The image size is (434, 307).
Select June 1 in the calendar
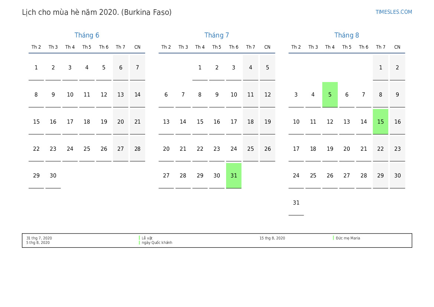(x=36, y=68)
